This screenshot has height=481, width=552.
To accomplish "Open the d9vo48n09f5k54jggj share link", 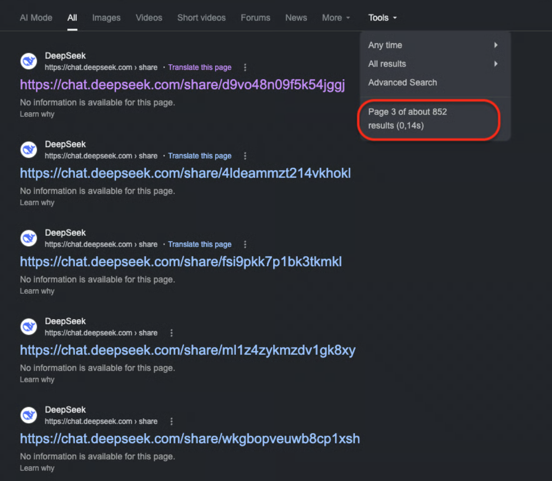I will coord(183,85).
